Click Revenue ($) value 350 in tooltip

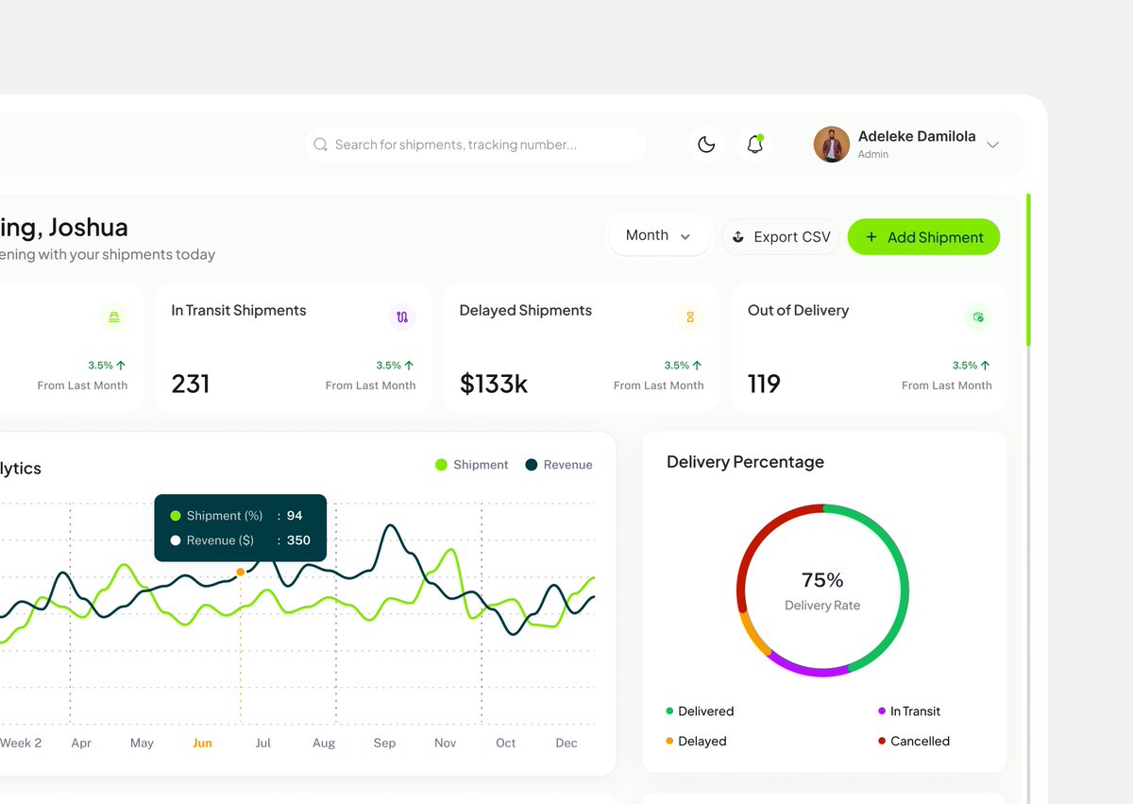[x=298, y=540]
